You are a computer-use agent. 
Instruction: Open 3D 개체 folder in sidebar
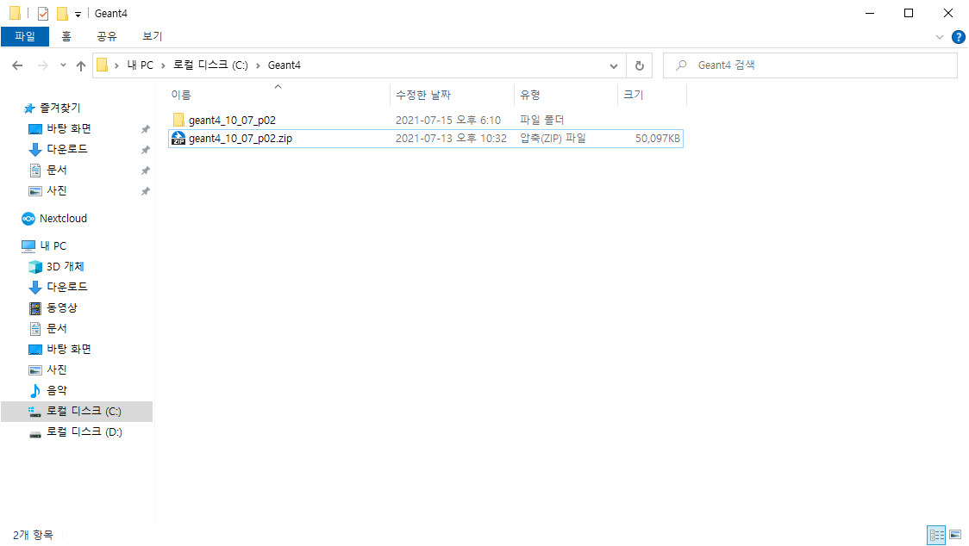(x=65, y=266)
